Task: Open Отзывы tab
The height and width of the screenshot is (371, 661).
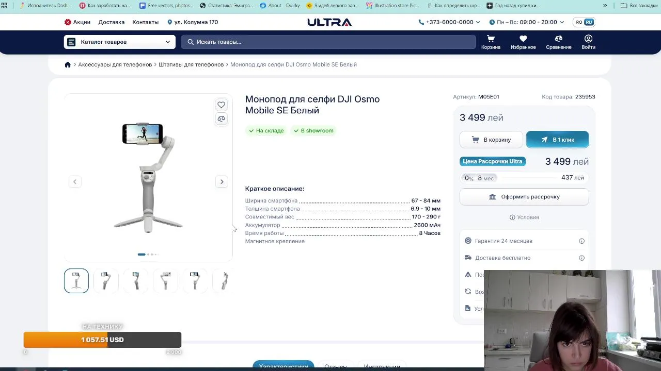Action: [x=336, y=365]
